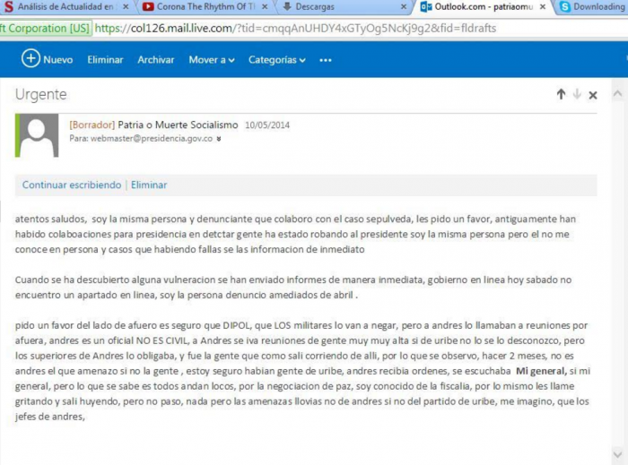Close the Corona The Rhythm tab

point(265,7)
